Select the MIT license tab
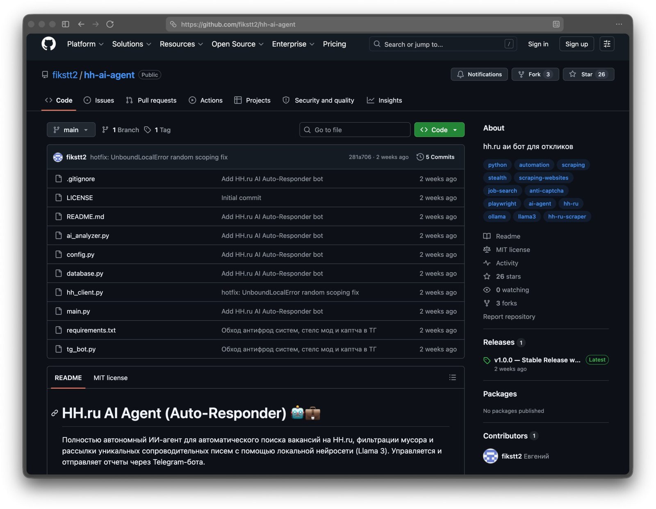 [x=110, y=378]
